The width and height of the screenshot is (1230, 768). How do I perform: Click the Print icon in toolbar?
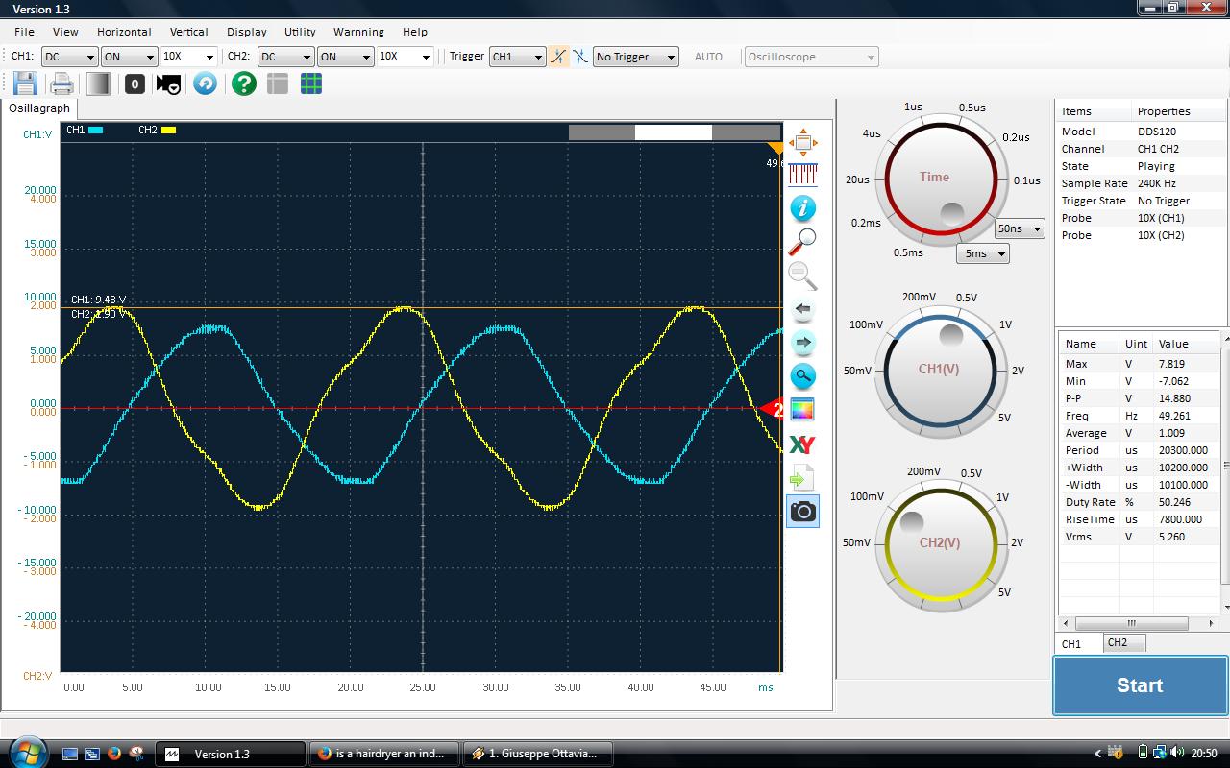[x=61, y=84]
